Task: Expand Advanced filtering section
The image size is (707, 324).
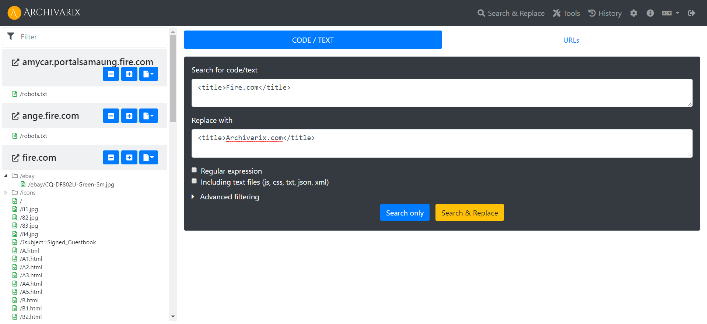Action: click(x=225, y=197)
